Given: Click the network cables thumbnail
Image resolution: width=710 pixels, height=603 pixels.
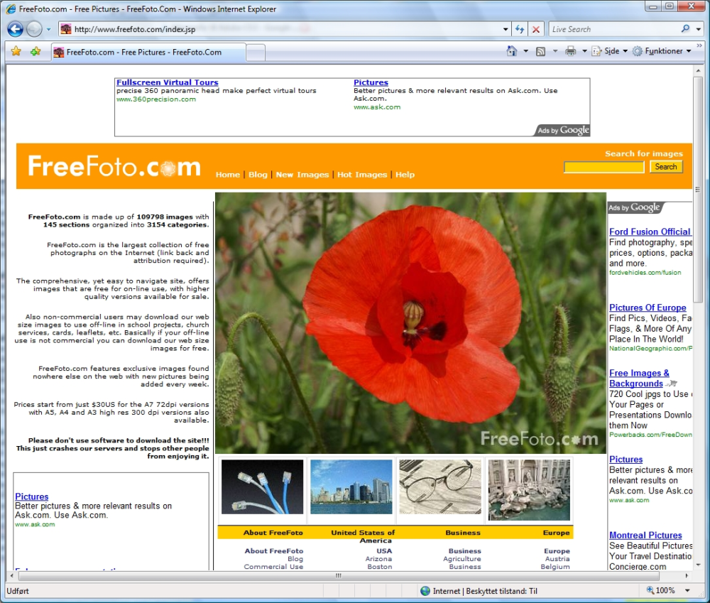Looking at the screenshot, I should click(x=262, y=487).
